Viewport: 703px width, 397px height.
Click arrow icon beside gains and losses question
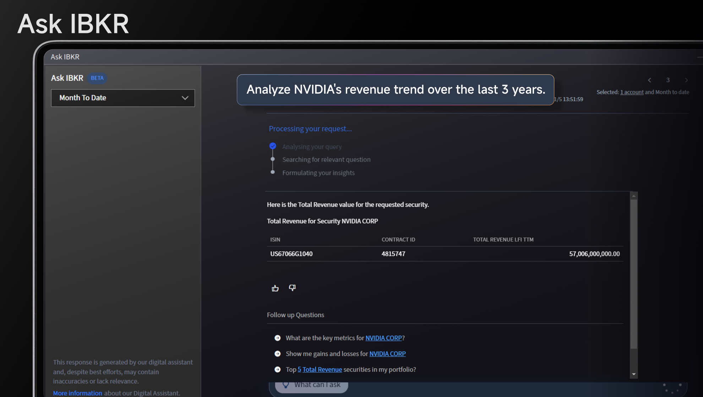[278, 354]
